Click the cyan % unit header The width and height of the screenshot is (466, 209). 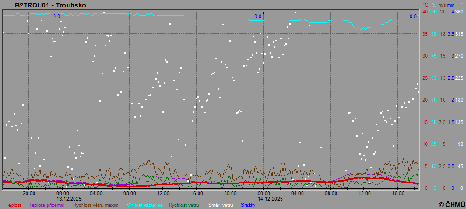(x=434, y=5)
